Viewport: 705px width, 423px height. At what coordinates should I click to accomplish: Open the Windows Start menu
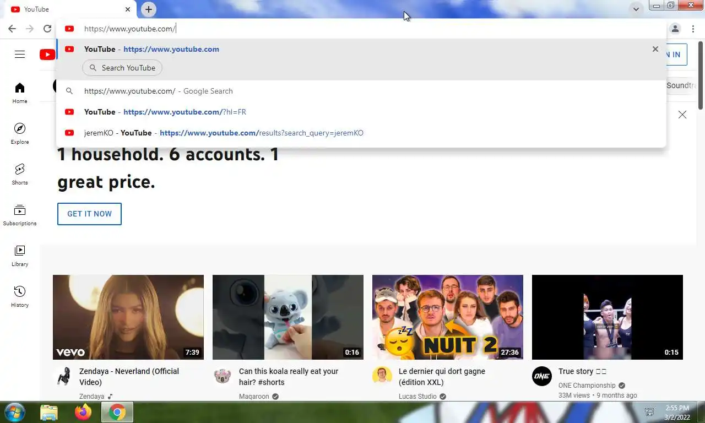14,412
